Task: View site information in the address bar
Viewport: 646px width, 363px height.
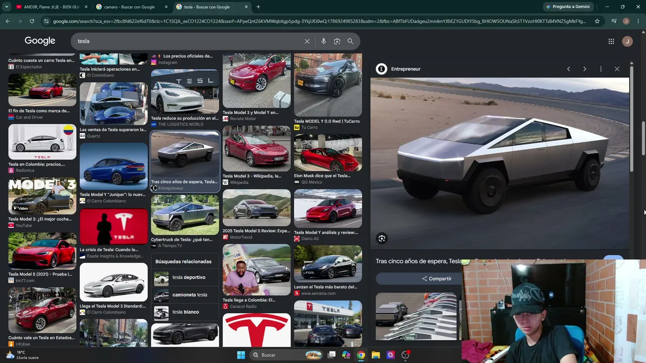Action: 46,21
